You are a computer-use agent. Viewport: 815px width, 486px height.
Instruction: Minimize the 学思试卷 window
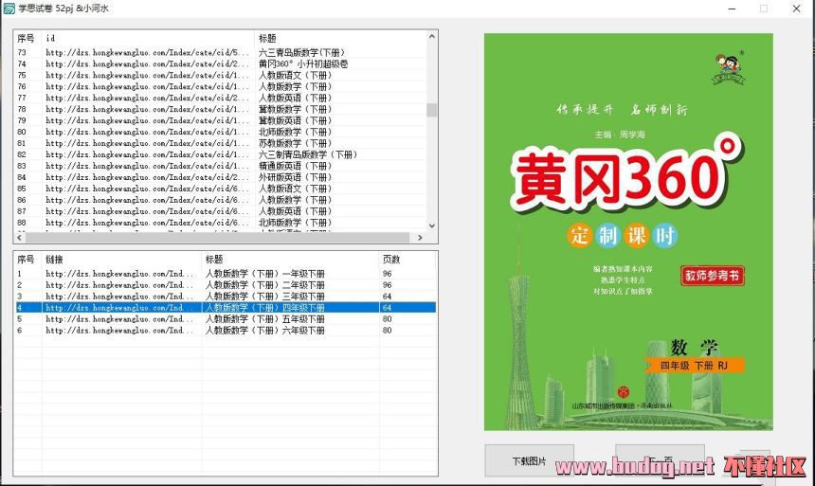732,9
